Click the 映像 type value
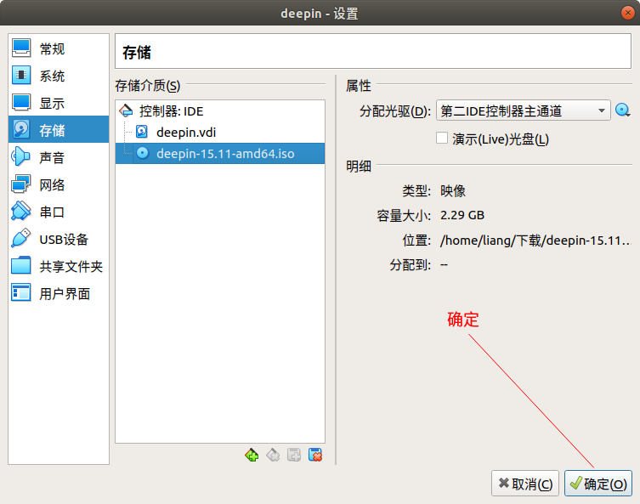 point(453,190)
